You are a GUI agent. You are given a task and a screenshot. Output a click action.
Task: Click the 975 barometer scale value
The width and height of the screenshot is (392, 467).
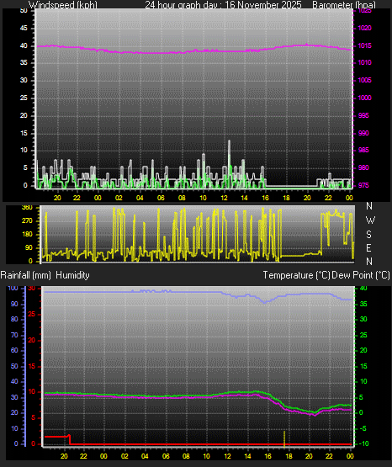[x=363, y=185]
